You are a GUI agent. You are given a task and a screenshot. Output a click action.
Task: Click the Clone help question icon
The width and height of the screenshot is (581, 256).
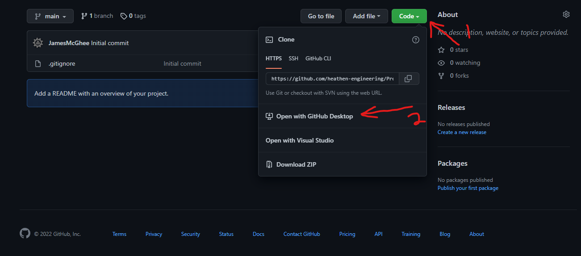(x=416, y=40)
